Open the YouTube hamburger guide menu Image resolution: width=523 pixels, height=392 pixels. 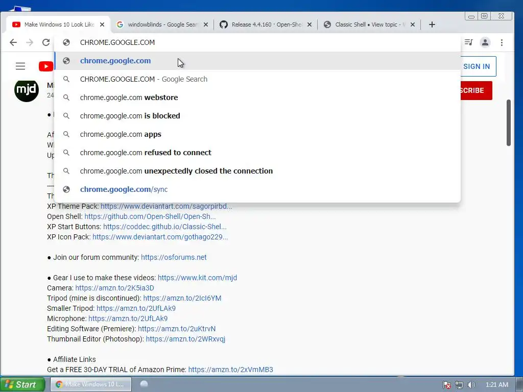coord(20,66)
